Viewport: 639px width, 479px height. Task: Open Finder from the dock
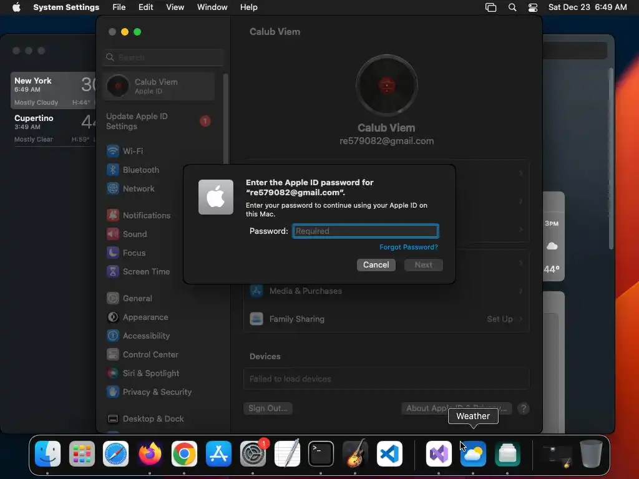47,453
